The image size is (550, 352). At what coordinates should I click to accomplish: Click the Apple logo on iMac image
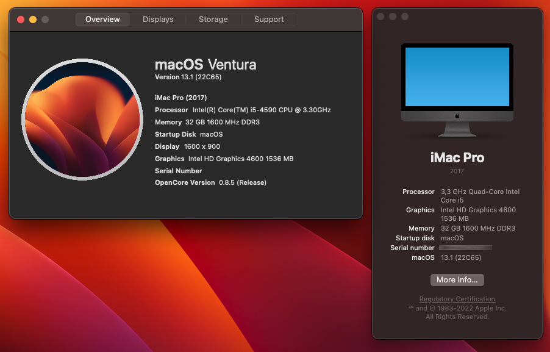pyautogui.click(x=457, y=116)
